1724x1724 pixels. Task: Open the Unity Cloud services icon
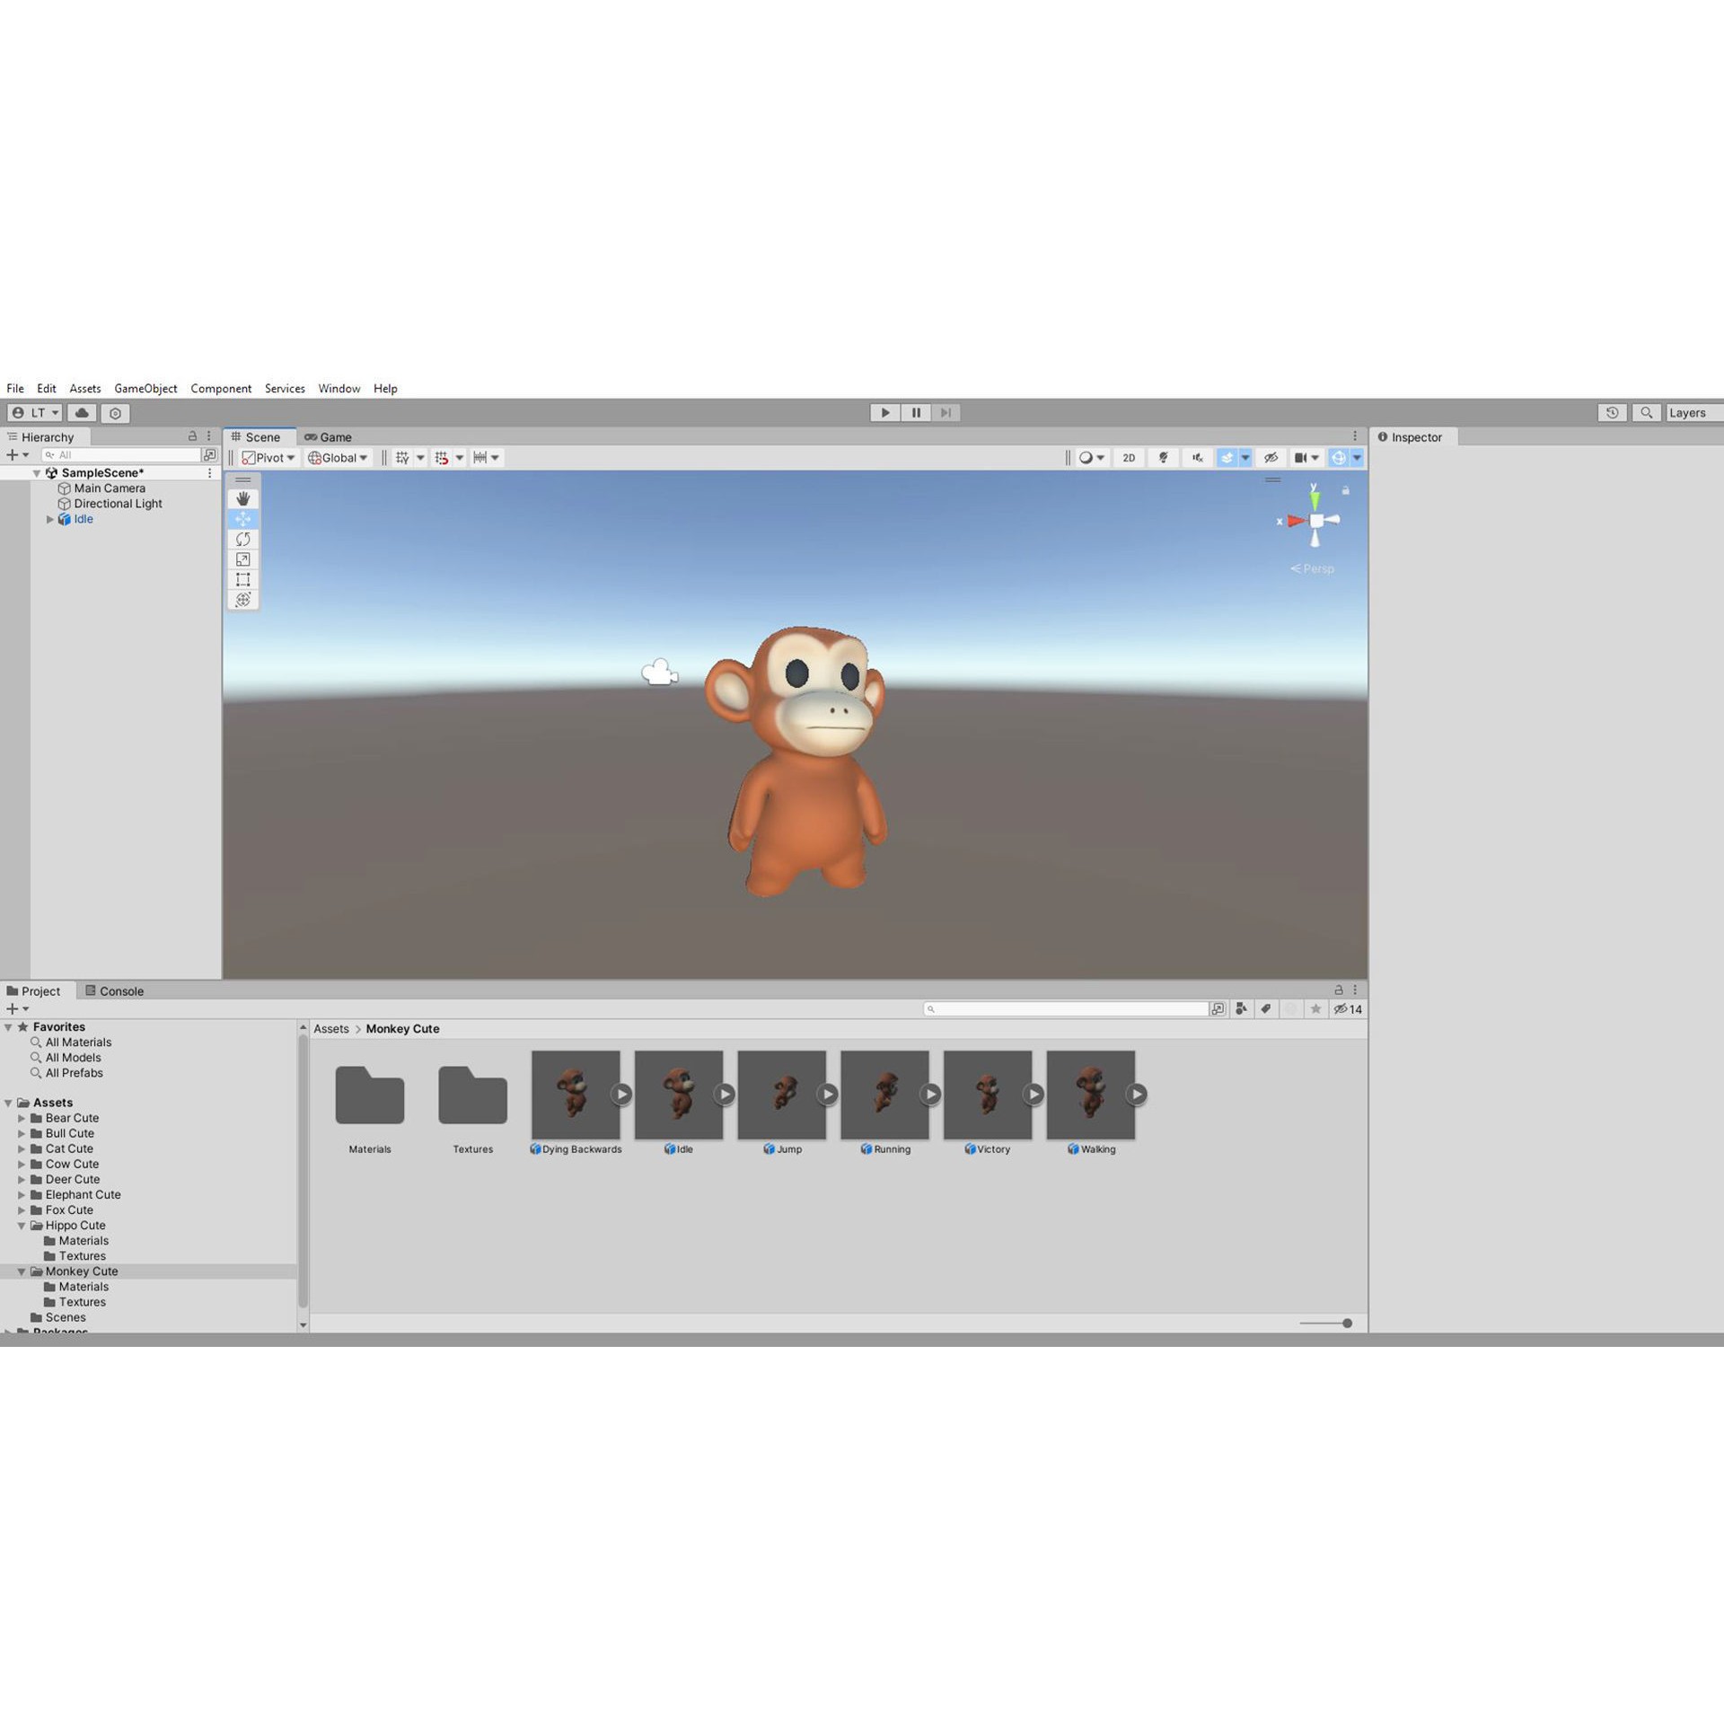pyautogui.click(x=81, y=412)
